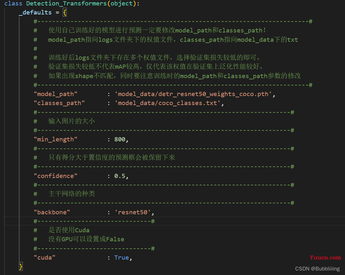
Task: Click the comment starting '使用自己训练好的模型'
Action: click(x=157, y=30)
